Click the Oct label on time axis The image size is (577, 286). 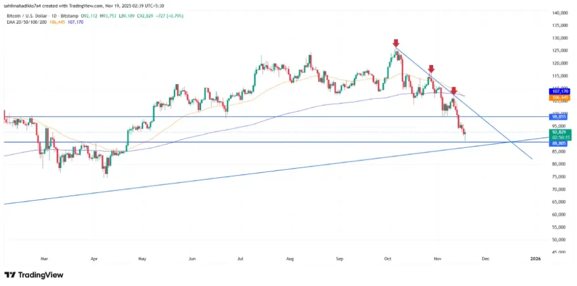[x=388, y=258]
